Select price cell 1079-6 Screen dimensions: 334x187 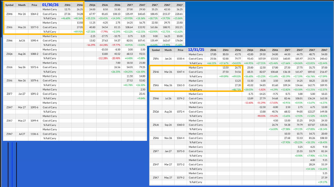[x=34, y=81]
